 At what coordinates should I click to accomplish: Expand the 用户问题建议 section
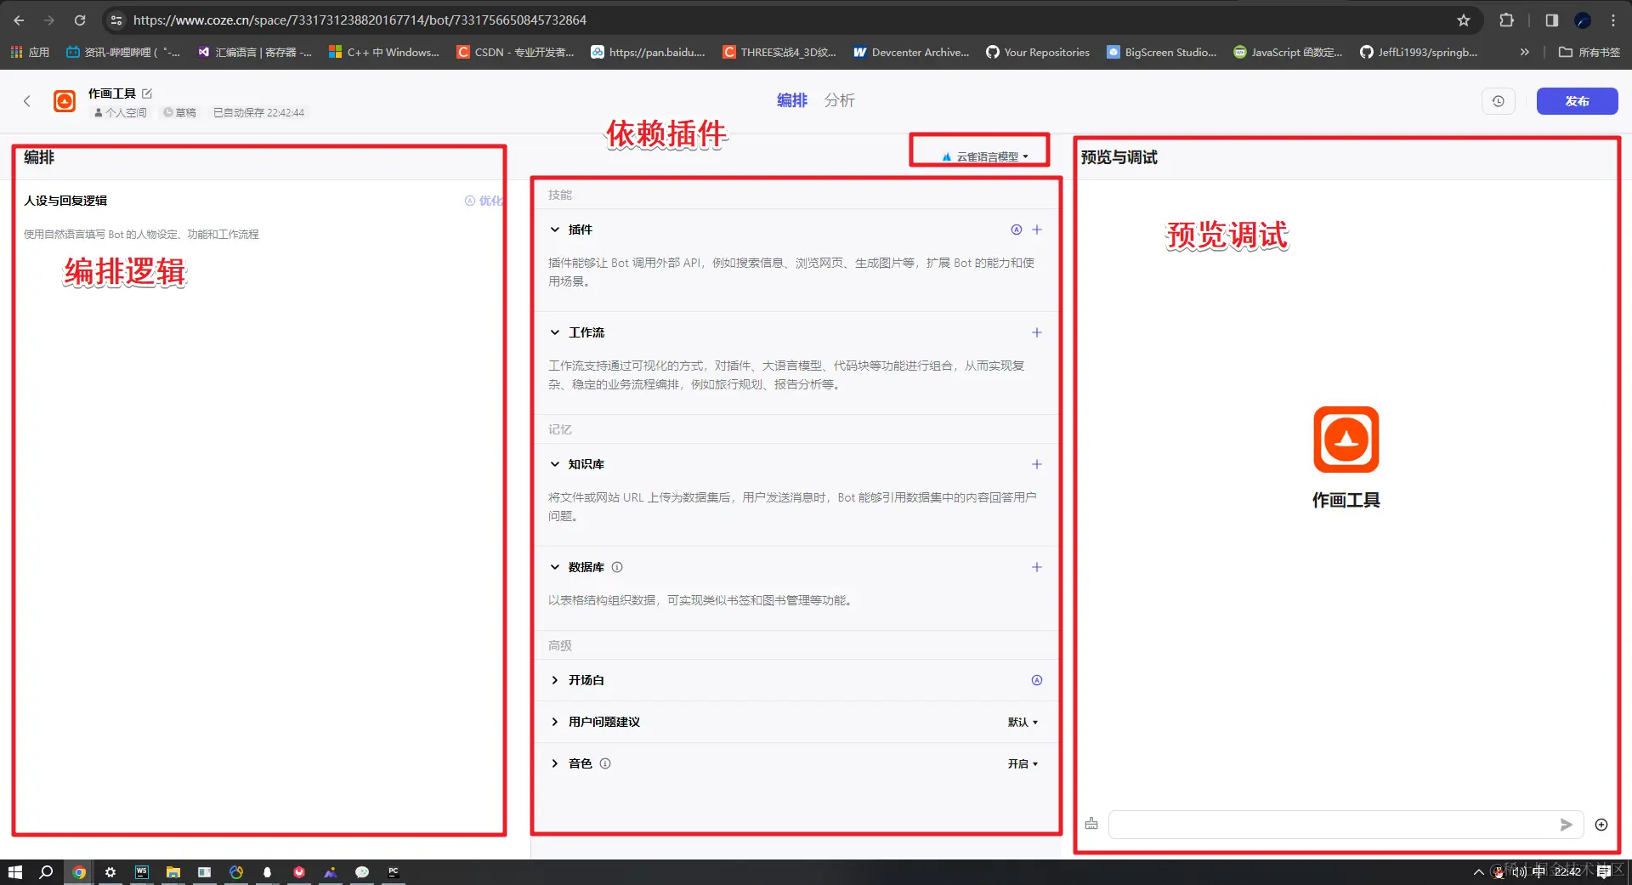pos(555,722)
